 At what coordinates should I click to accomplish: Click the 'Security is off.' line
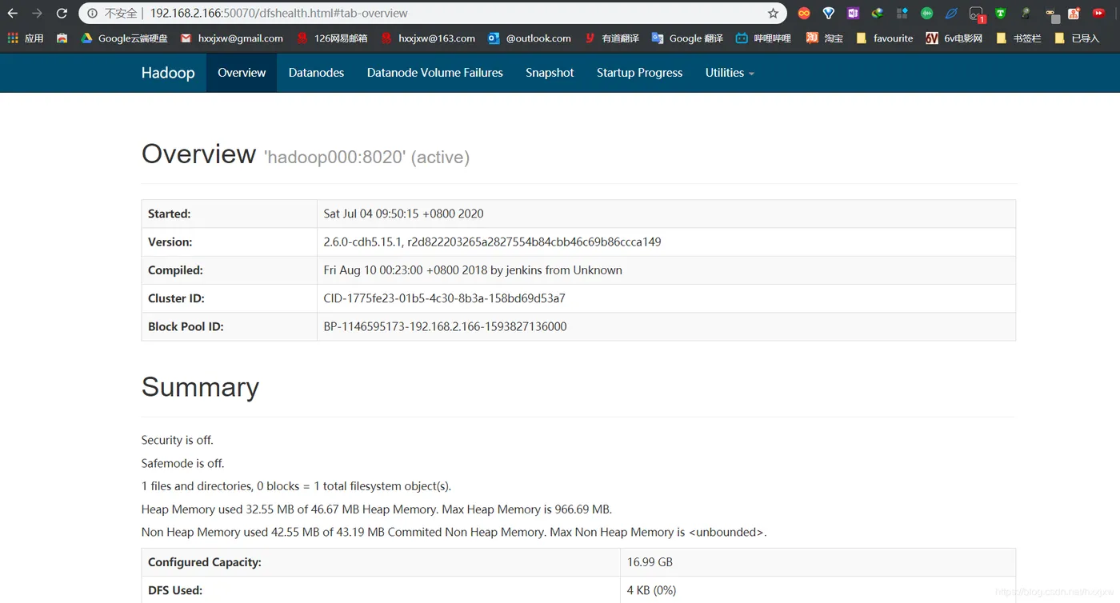point(178,440)
